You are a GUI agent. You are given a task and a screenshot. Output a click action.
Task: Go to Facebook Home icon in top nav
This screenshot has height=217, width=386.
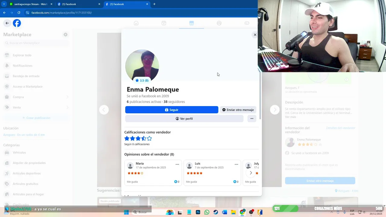(136, 23)
